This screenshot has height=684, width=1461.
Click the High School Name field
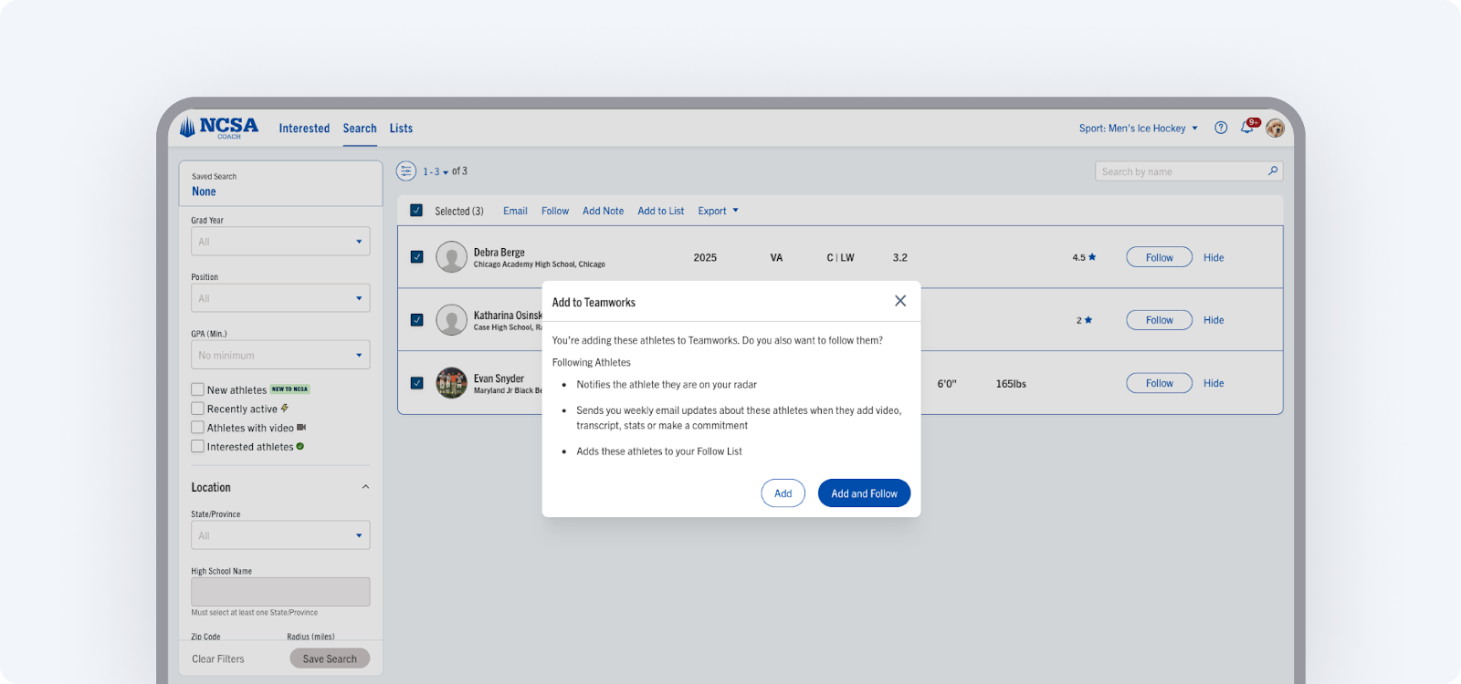point(280,592)
